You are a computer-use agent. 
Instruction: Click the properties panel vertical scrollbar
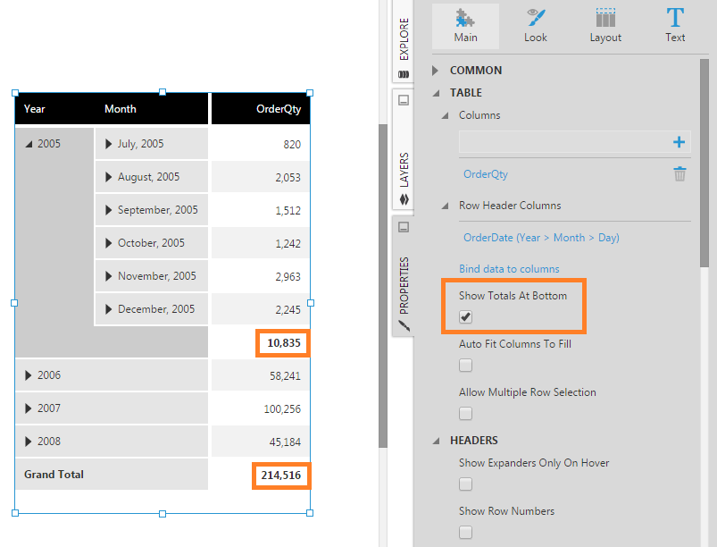point(704,163)
